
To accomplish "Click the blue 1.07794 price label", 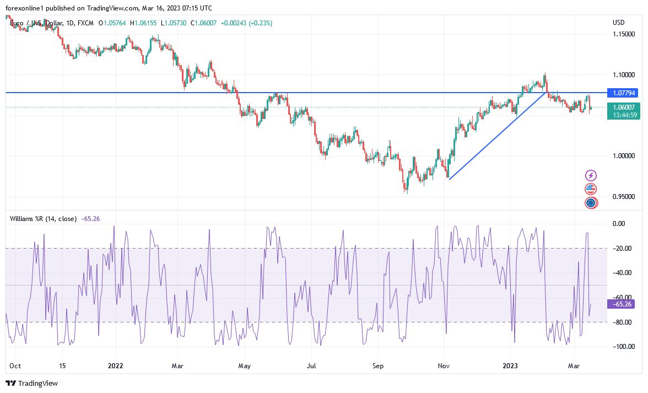I will (624, 93).
